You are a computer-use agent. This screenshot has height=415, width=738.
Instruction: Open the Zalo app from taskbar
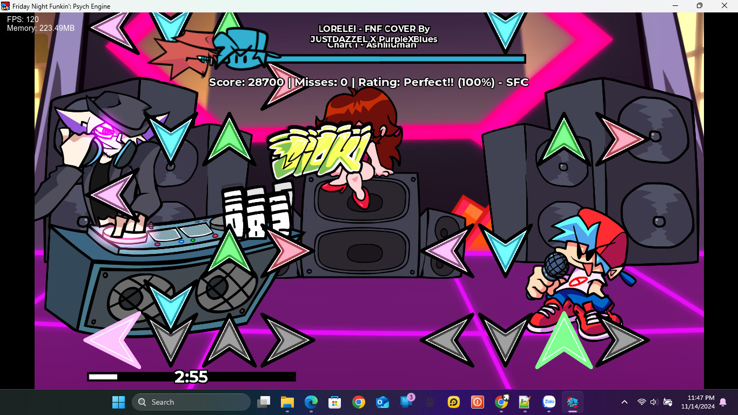(x=549, y=402)
